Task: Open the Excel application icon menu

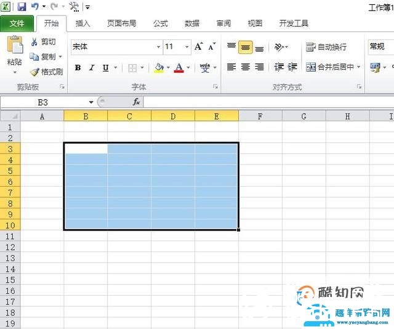Action: pyautogui.click(x=6, y=7)
